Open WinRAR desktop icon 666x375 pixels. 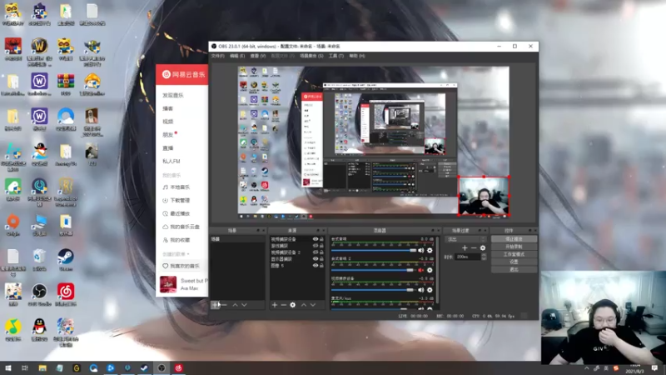pyautogui.click(x=66, y=84)
